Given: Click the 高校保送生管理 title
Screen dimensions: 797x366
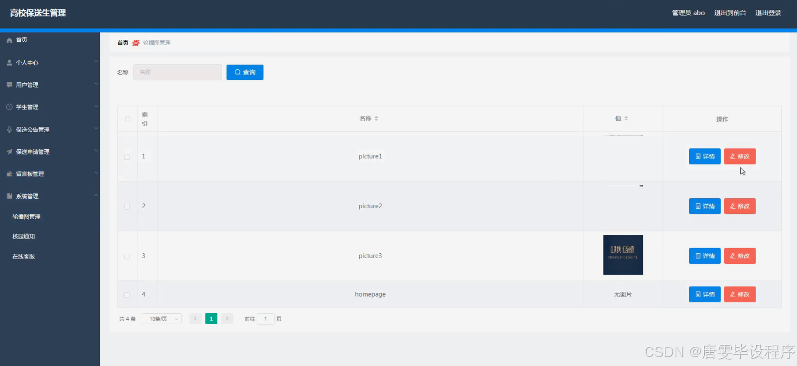Looking at the screenshot, I should 38,13.
